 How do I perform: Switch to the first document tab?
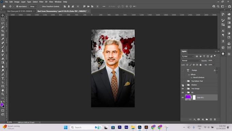click(20, 11)
